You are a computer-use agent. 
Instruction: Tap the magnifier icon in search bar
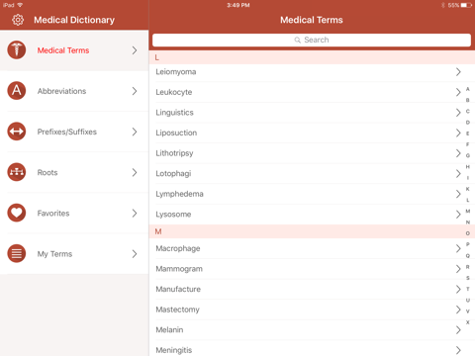(x=298, y=40)
